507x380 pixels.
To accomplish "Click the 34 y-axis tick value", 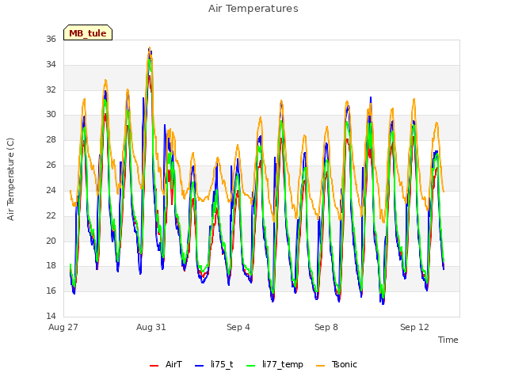I will click(51, 65).
